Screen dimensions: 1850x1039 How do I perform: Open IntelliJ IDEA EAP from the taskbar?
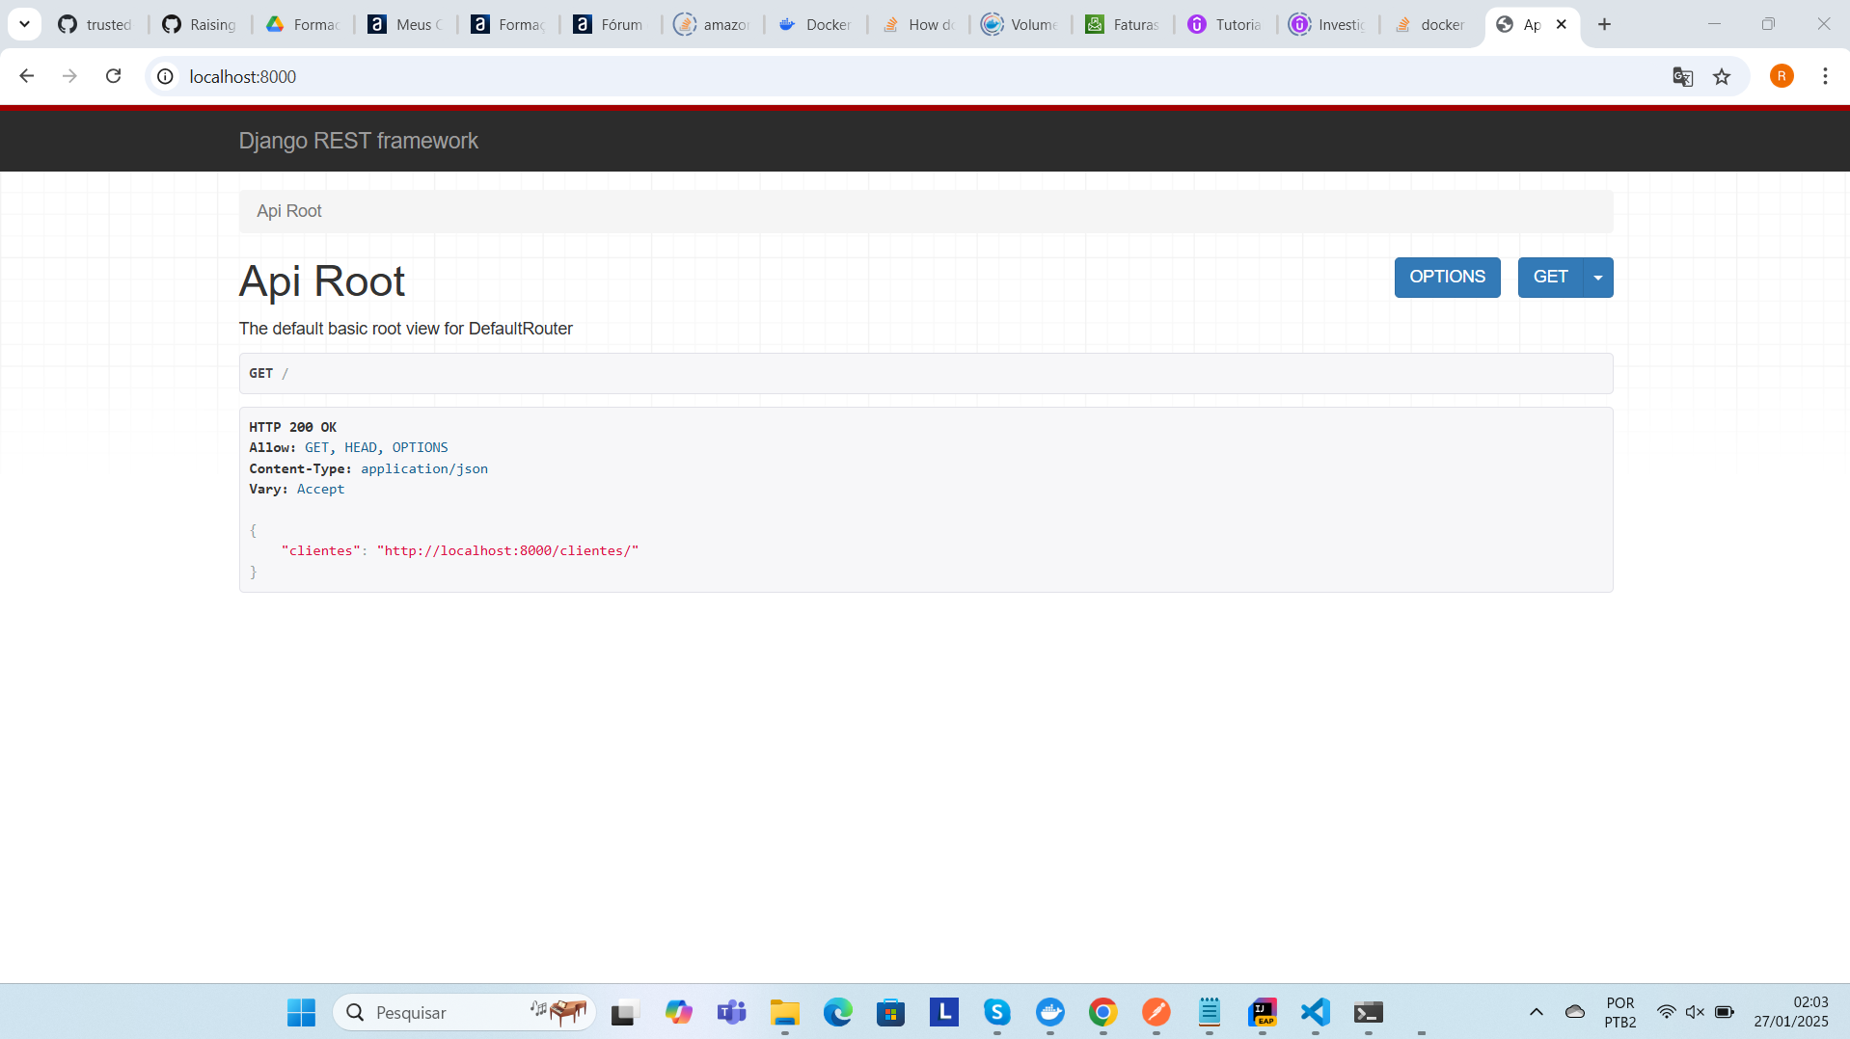[x=1262, y=1012]
